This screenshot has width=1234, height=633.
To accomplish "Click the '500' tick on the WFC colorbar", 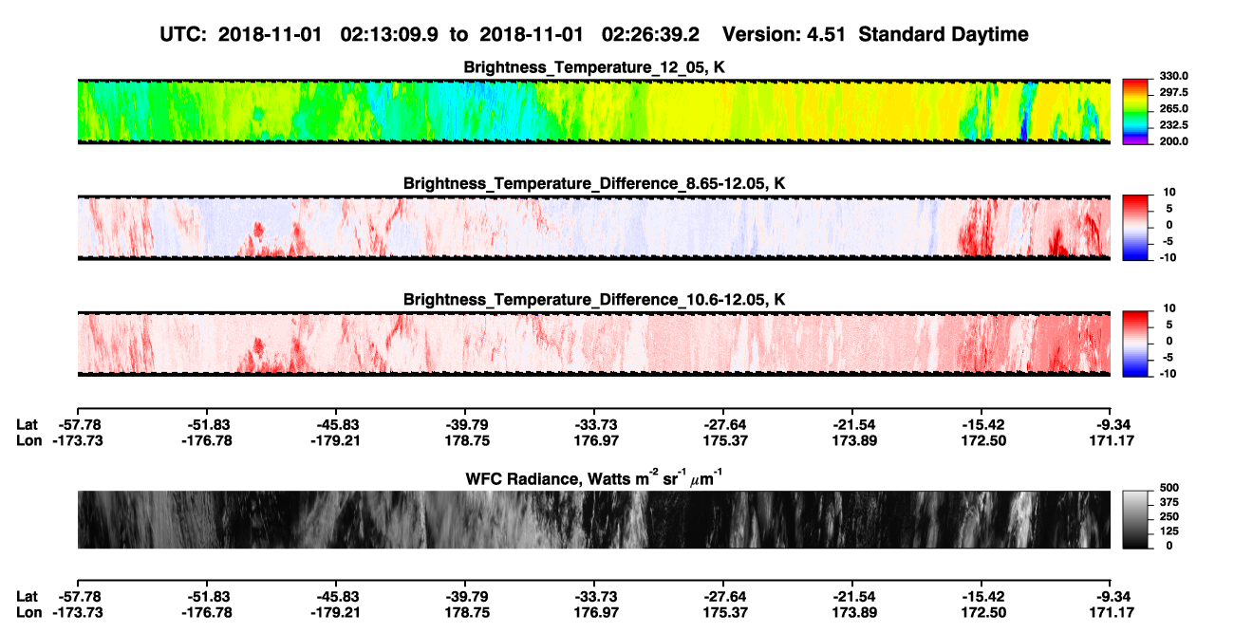I will (1169, 488).
